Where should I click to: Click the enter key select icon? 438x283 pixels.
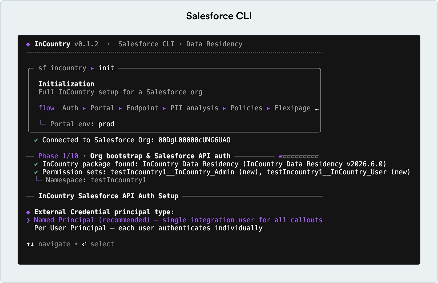tap(84, 244)
